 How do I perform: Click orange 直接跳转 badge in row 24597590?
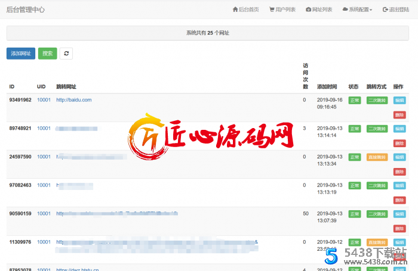[x=377, y=157]
